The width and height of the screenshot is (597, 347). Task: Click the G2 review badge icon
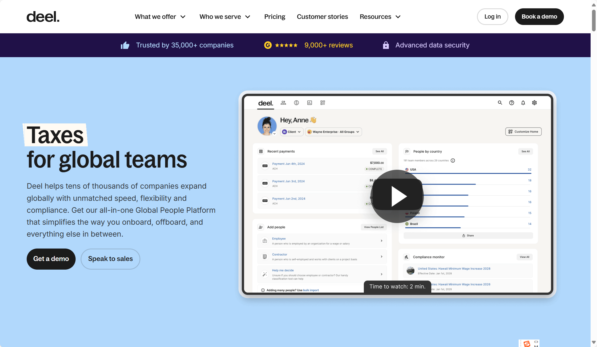(x=268, y=45)
